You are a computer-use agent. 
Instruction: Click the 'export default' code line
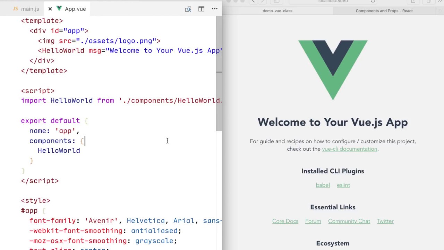coord(54,121)
